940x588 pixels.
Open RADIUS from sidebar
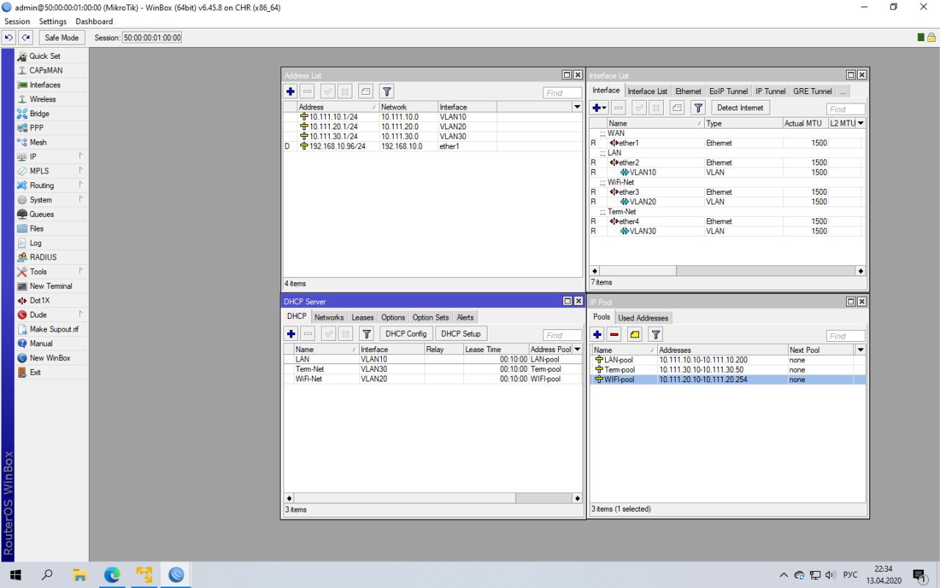click(x=43, y=257)
